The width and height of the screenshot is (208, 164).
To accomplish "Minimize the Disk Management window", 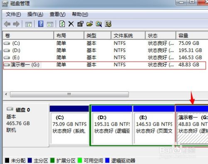I will pyautogui.click(x=181, y=2).
